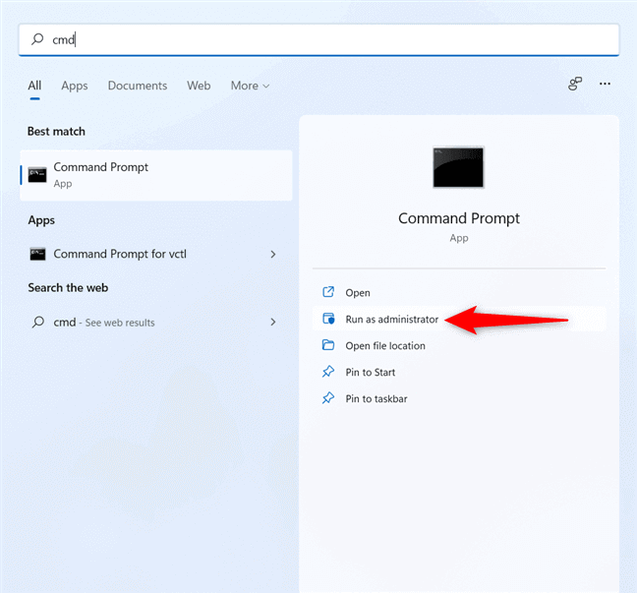Screen dimensions: 637x593
Task: Click Run as administrator
Action: pyautogui.click(x=391, y=320)
